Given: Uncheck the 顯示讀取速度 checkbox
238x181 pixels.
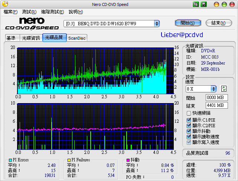Looking at the screenshot, I should coord(189,137).
